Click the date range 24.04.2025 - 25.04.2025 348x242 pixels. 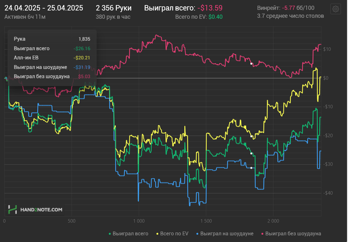coord(44,8)
